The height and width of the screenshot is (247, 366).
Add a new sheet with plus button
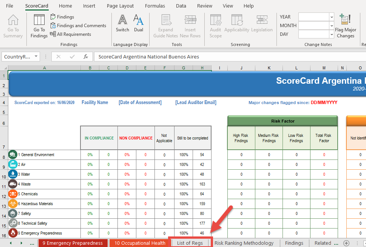pos(346,243)
